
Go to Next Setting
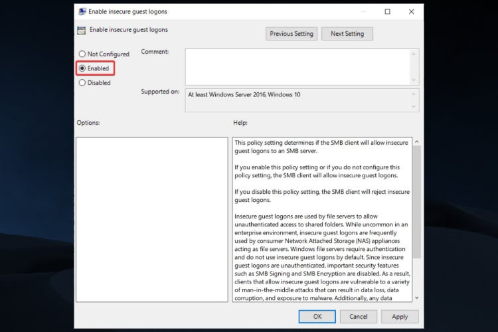pyautogui.click(x=347, y=34)
